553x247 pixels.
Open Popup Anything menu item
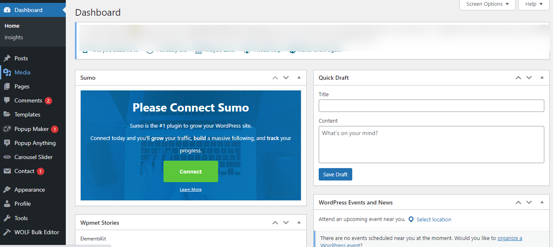point(35,143)
